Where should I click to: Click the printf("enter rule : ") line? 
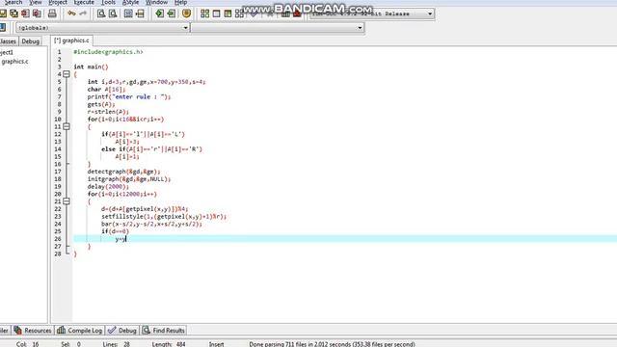pos(129,96)
